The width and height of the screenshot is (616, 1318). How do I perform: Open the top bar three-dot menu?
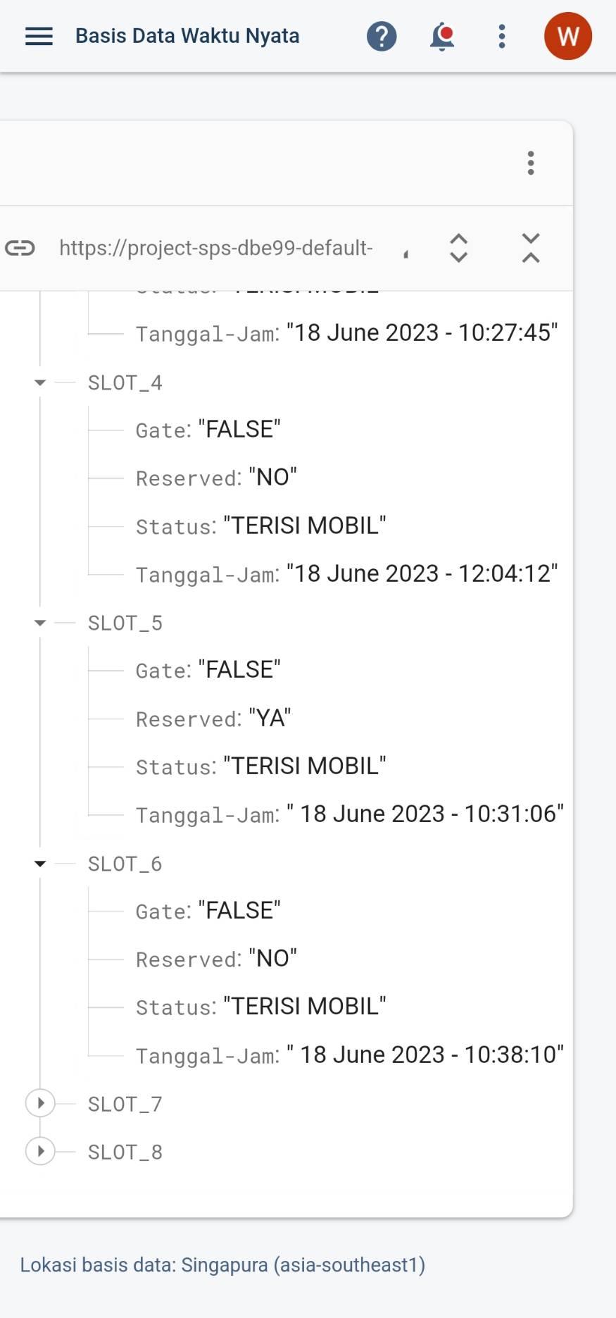pos(502,36)
